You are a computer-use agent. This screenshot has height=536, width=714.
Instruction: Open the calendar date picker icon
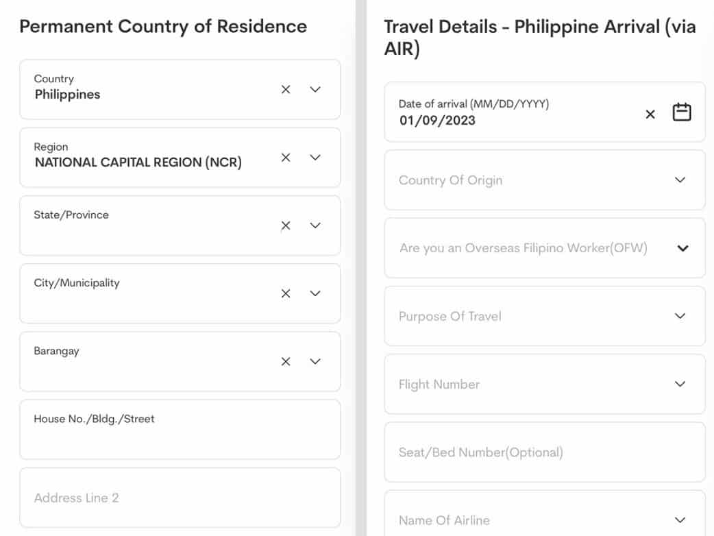click(681, 112)
